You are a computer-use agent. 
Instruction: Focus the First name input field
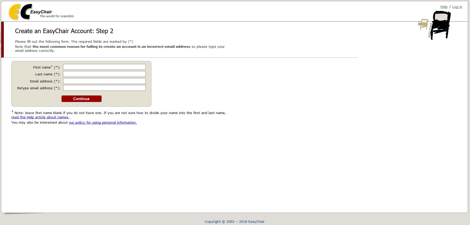tap(104, 67)
